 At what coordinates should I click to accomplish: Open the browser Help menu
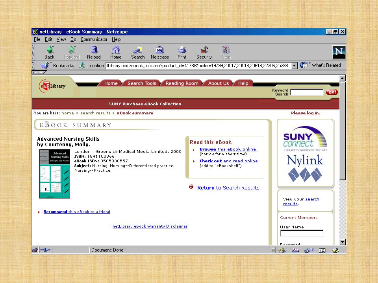[x=116, y=39]
